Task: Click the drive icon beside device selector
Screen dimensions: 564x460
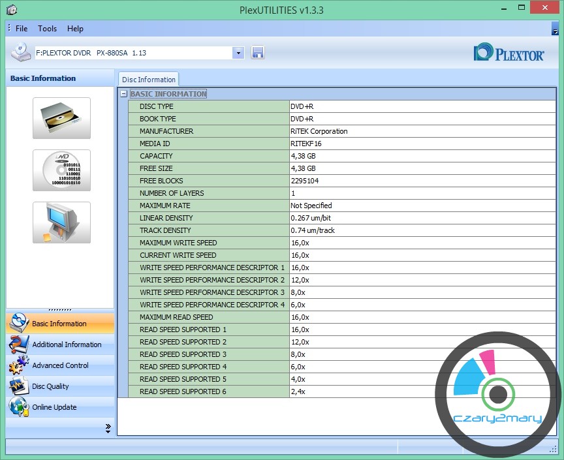Action: [20, 52]
